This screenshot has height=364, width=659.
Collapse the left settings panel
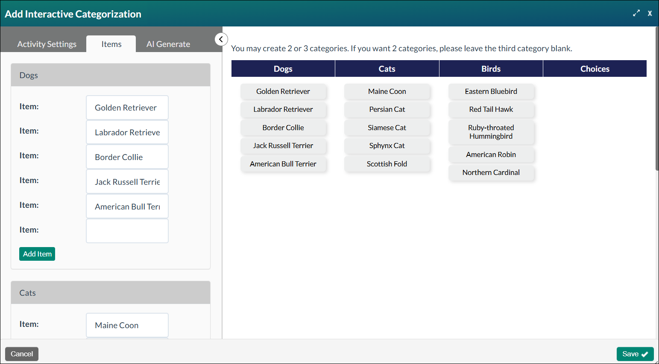[221, 39]
